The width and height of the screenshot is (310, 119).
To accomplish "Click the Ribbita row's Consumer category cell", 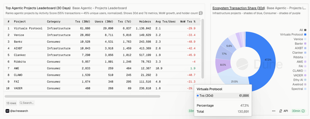I will 54,62.
